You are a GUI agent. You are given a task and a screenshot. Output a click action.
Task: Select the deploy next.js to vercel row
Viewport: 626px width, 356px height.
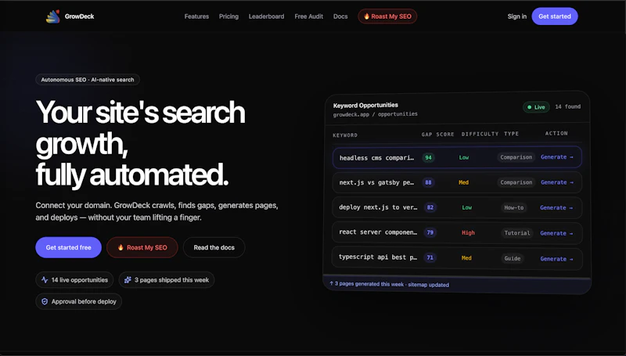coord(457,207)
